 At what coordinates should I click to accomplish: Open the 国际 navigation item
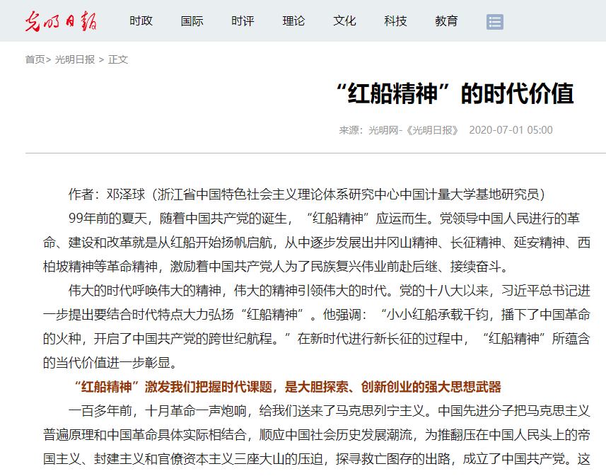(192, 21)
